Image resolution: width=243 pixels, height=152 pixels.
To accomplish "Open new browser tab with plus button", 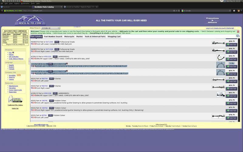I will pyautogui.click(x=97, y=7).
